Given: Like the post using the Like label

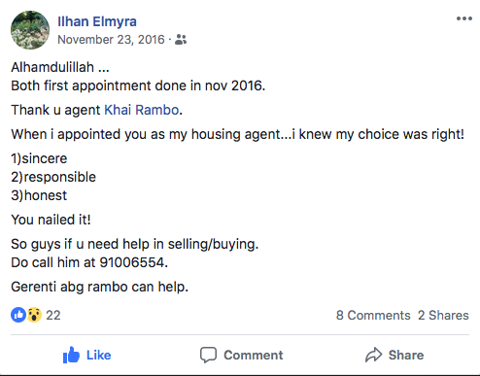Looking at the screenshot, I should click(99, 355).
